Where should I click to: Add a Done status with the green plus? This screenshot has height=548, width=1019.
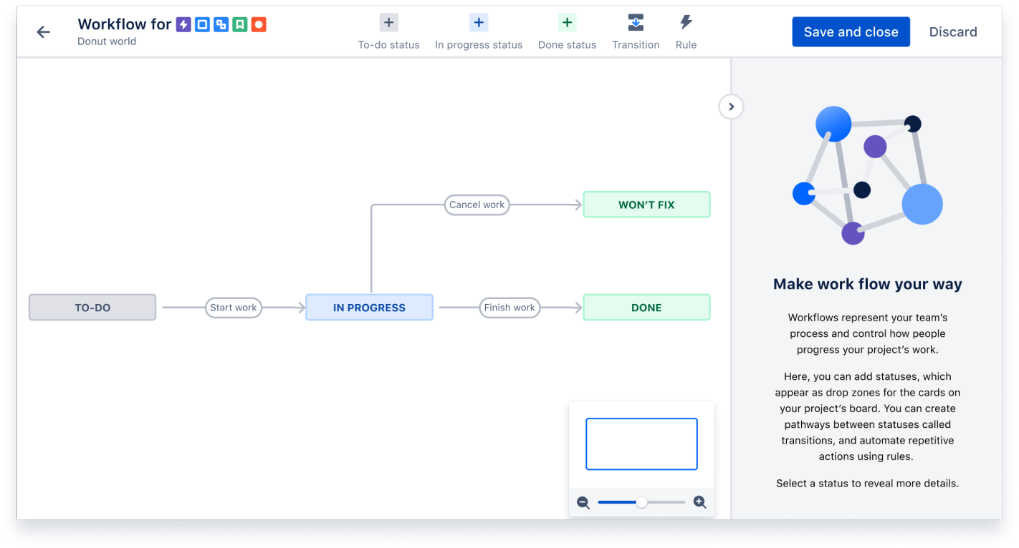pos(567,22)
